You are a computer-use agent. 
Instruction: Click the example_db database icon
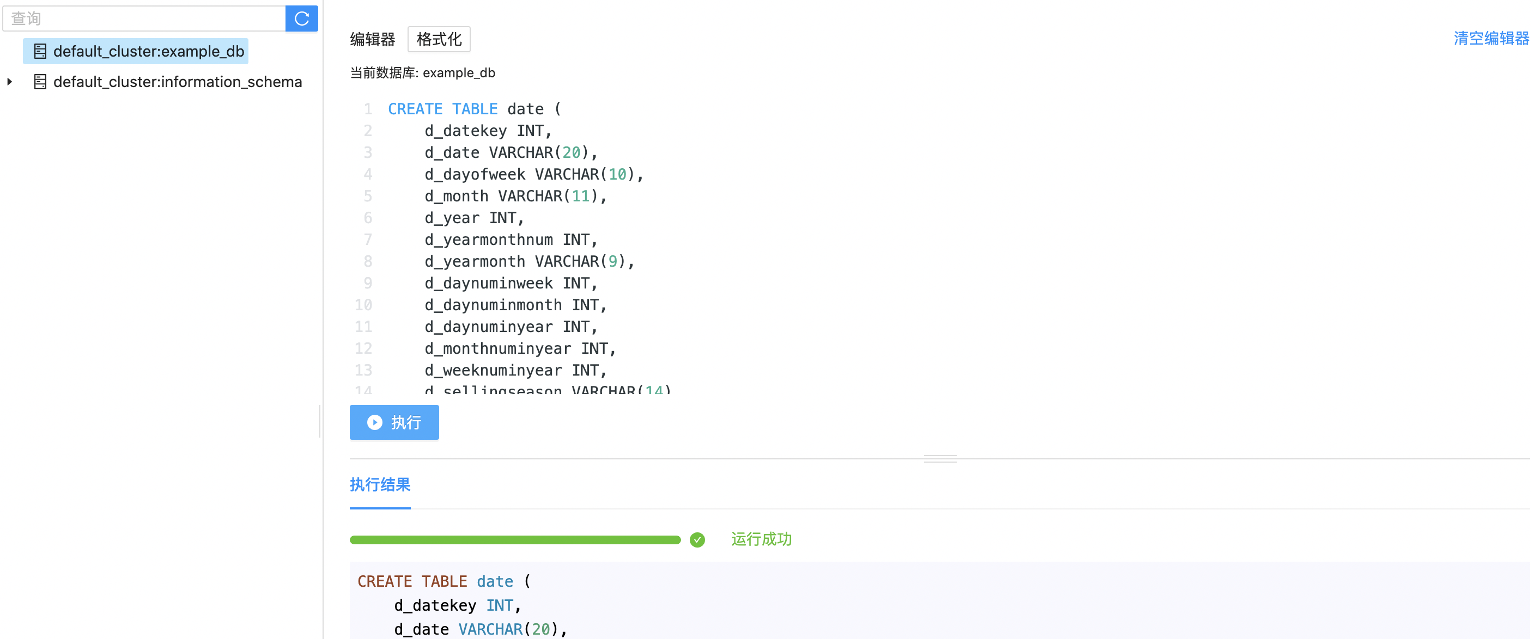[40, 52]
